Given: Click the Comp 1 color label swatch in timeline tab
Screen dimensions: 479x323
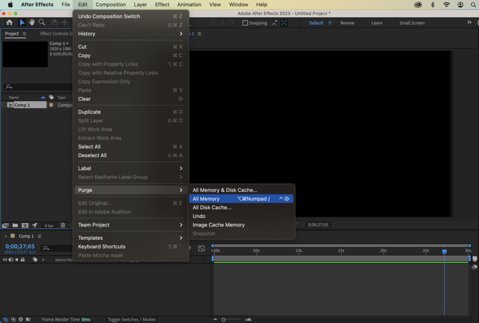Looking at the screenshot, I should (x=13, y=236).
